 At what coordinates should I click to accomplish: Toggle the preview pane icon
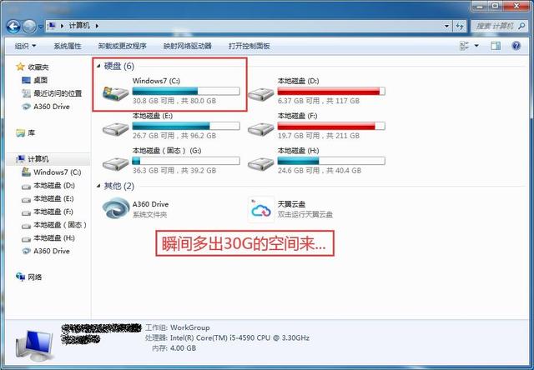tap(496, 46)
